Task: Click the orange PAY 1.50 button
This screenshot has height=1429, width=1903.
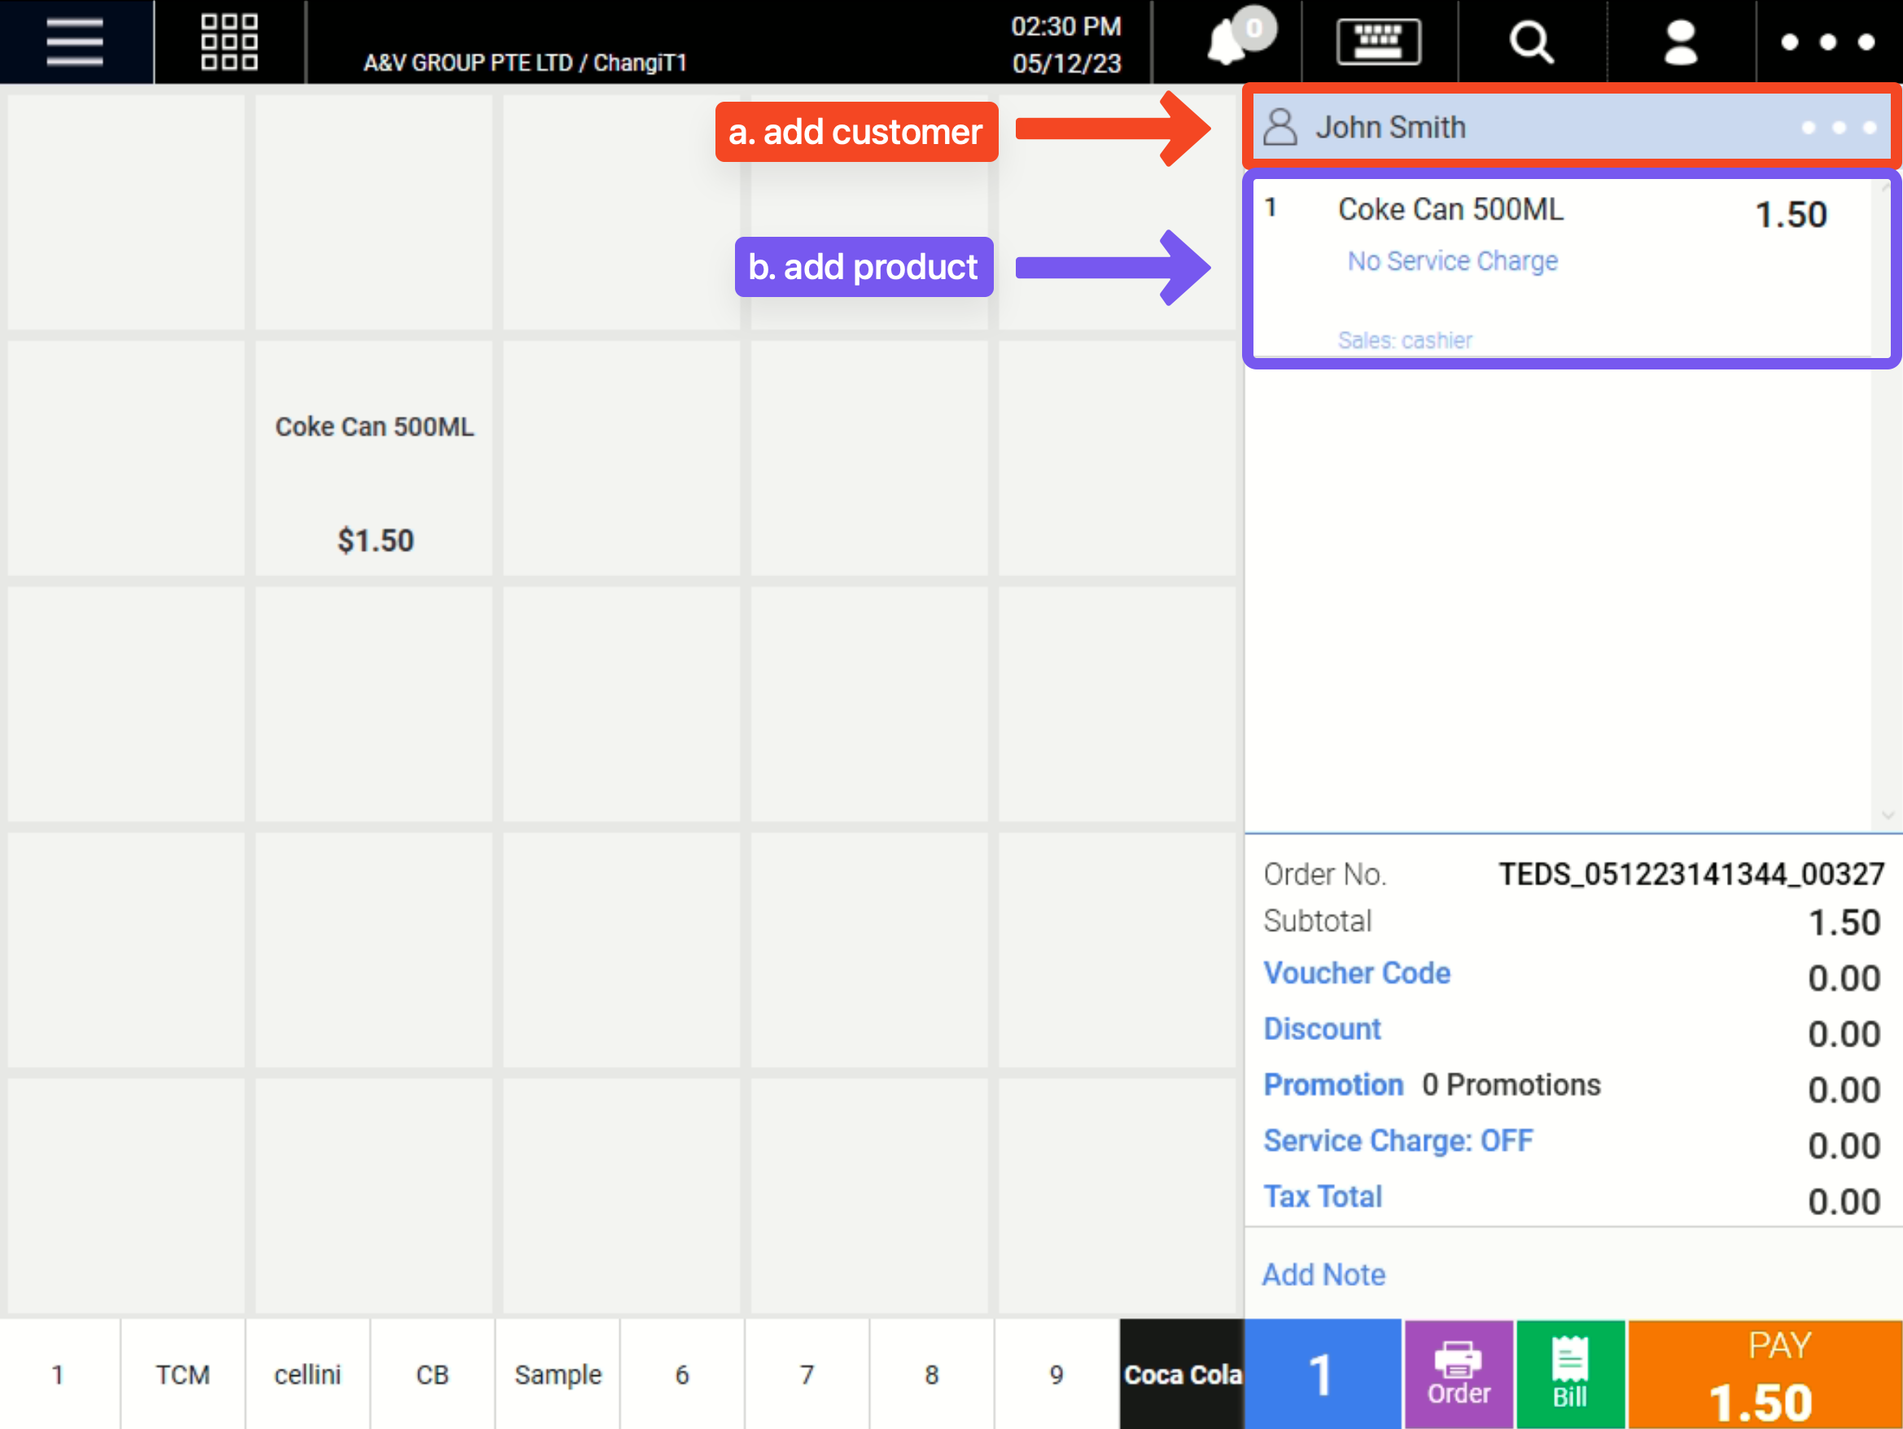Action: tap(1765, 1374)
